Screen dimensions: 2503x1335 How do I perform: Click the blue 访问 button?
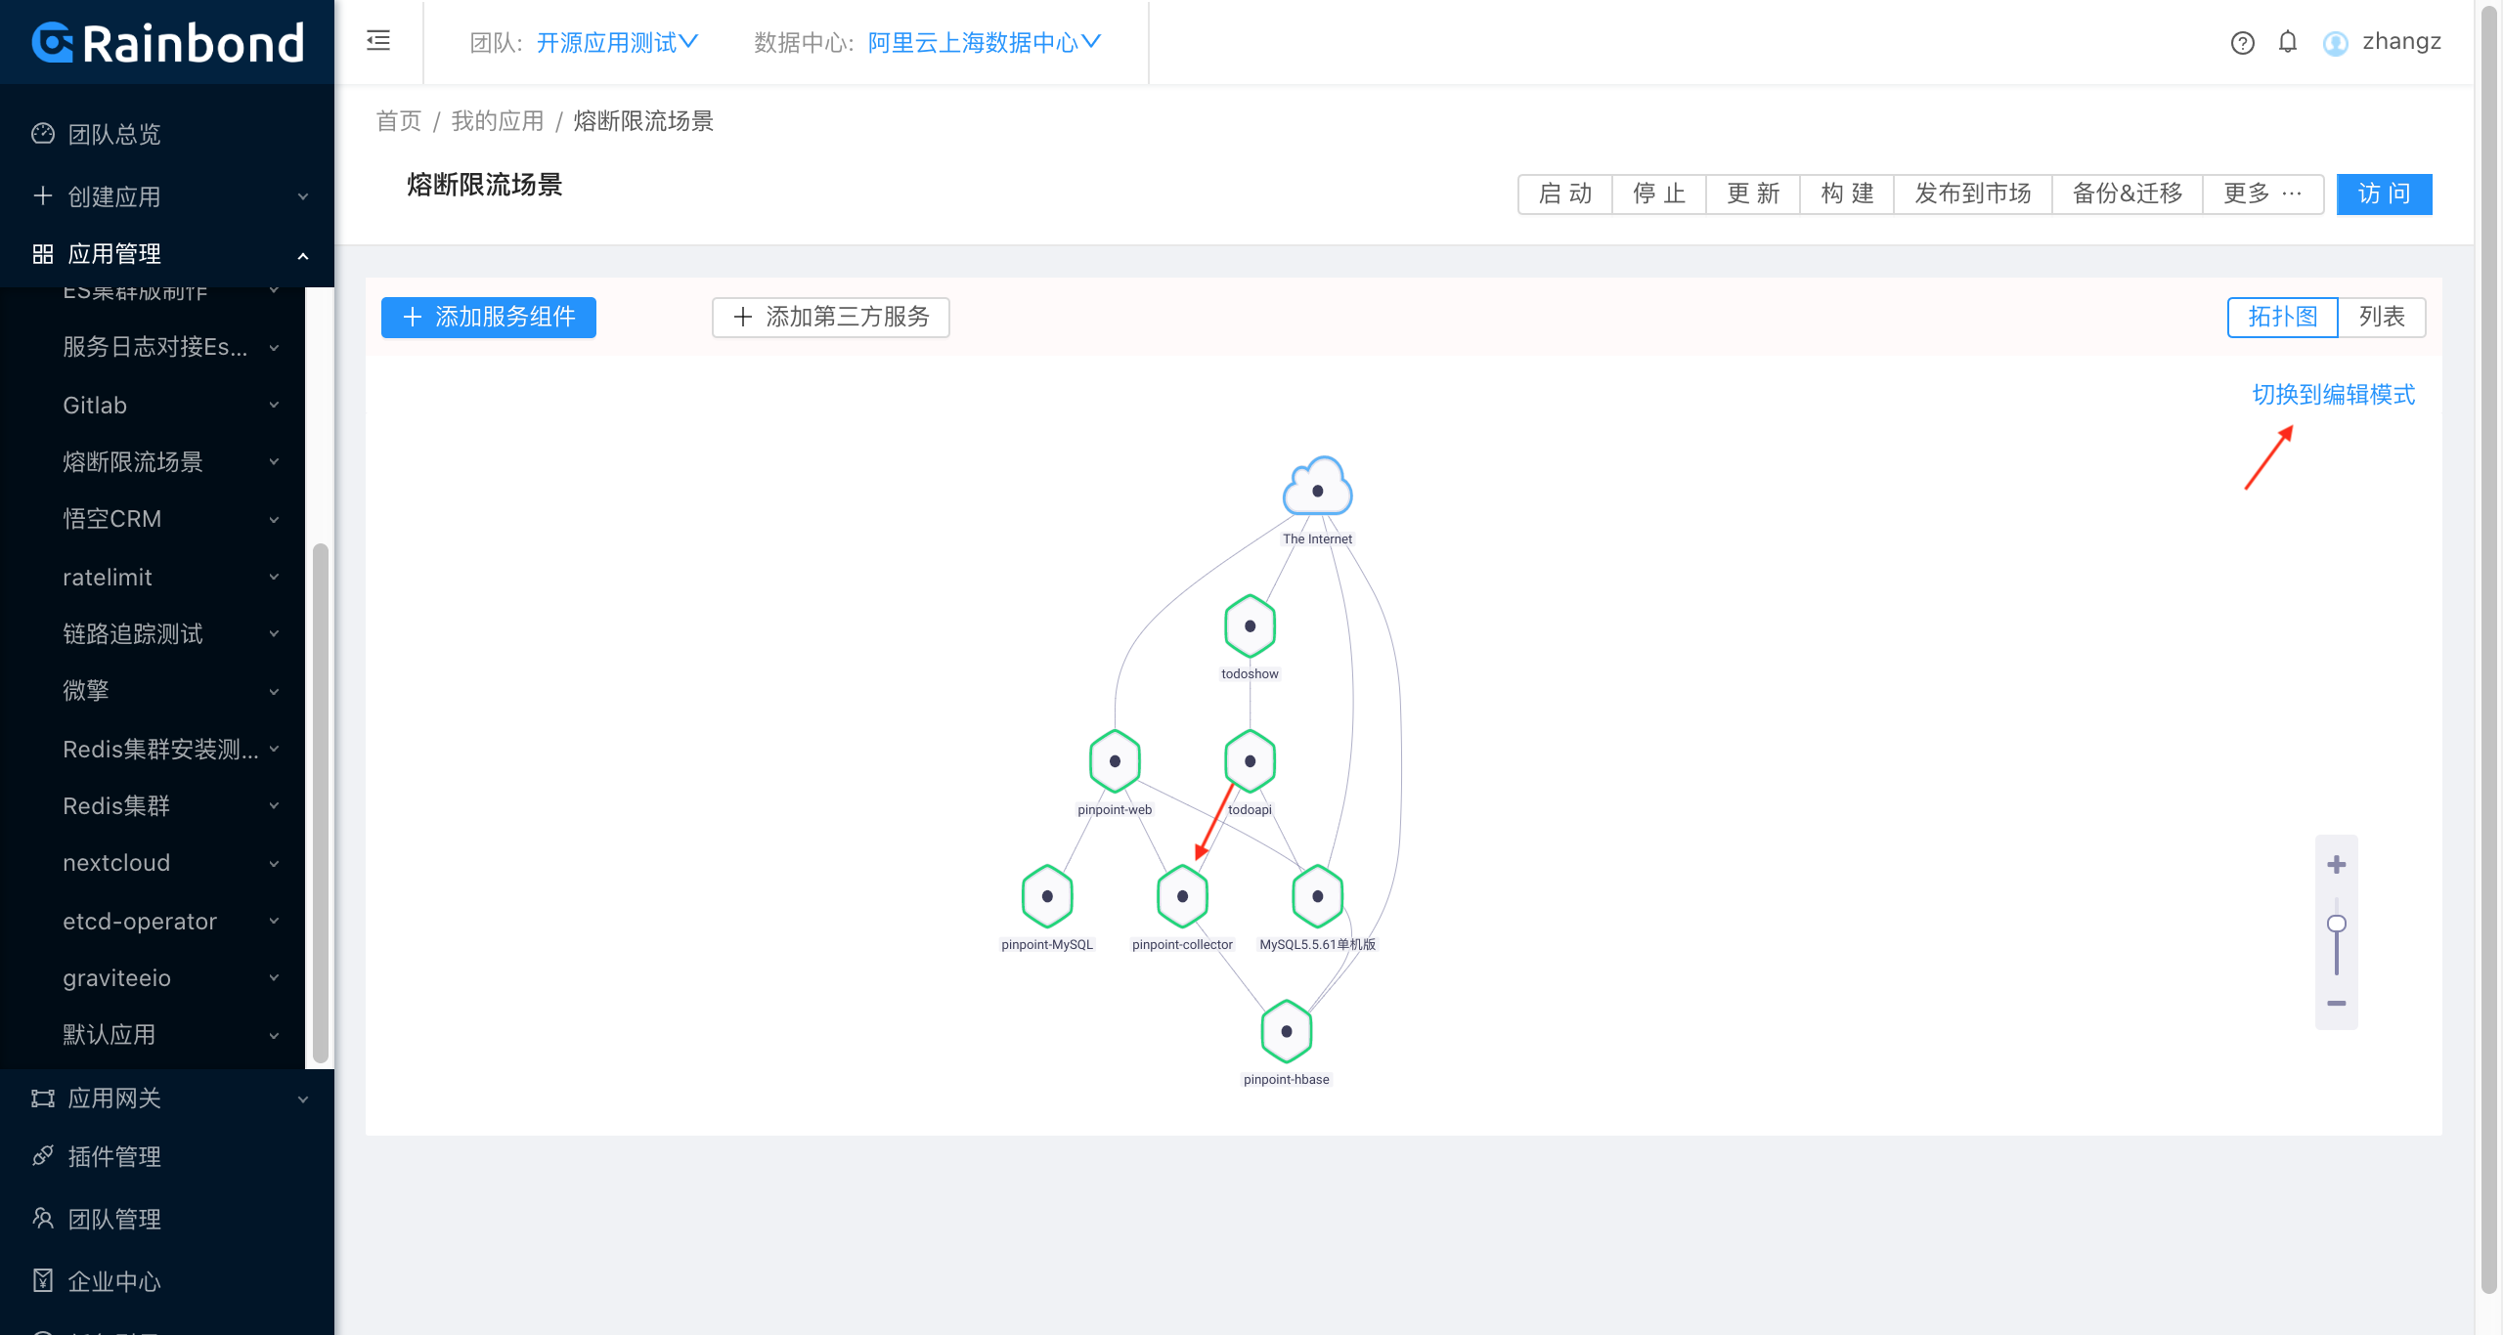point(2384,194)
